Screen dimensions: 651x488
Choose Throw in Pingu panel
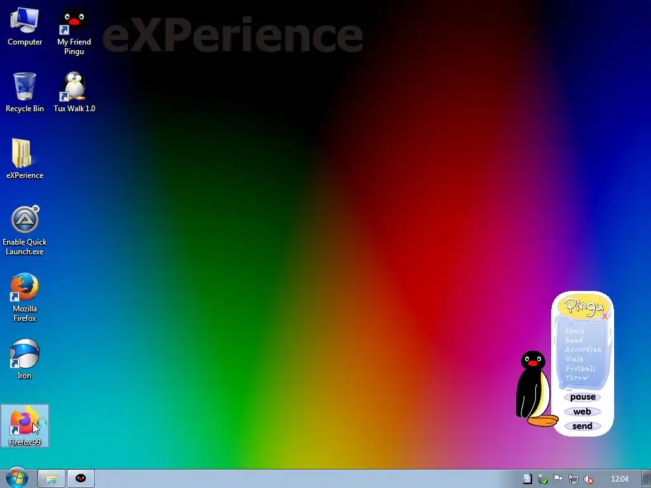click(576, 377)
